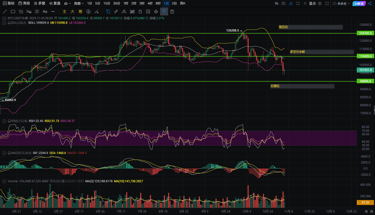375x215 pixels.
Task: Click the 多空分水岭 chart annotation label
Action: point(297,52)
